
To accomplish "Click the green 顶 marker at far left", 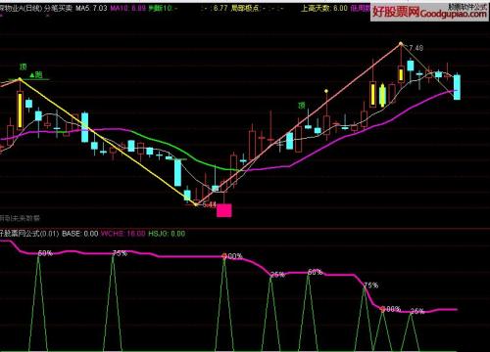I will (x=23, y=67).
